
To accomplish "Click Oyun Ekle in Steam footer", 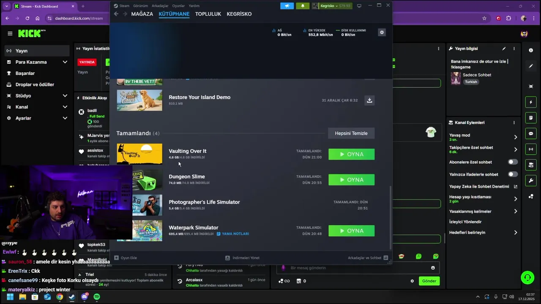I will coord(126,258).
